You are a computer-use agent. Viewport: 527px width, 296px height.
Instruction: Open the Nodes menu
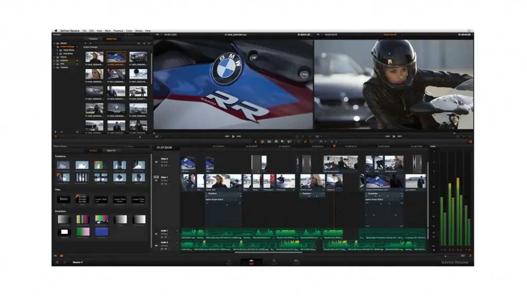pos(138,30)
